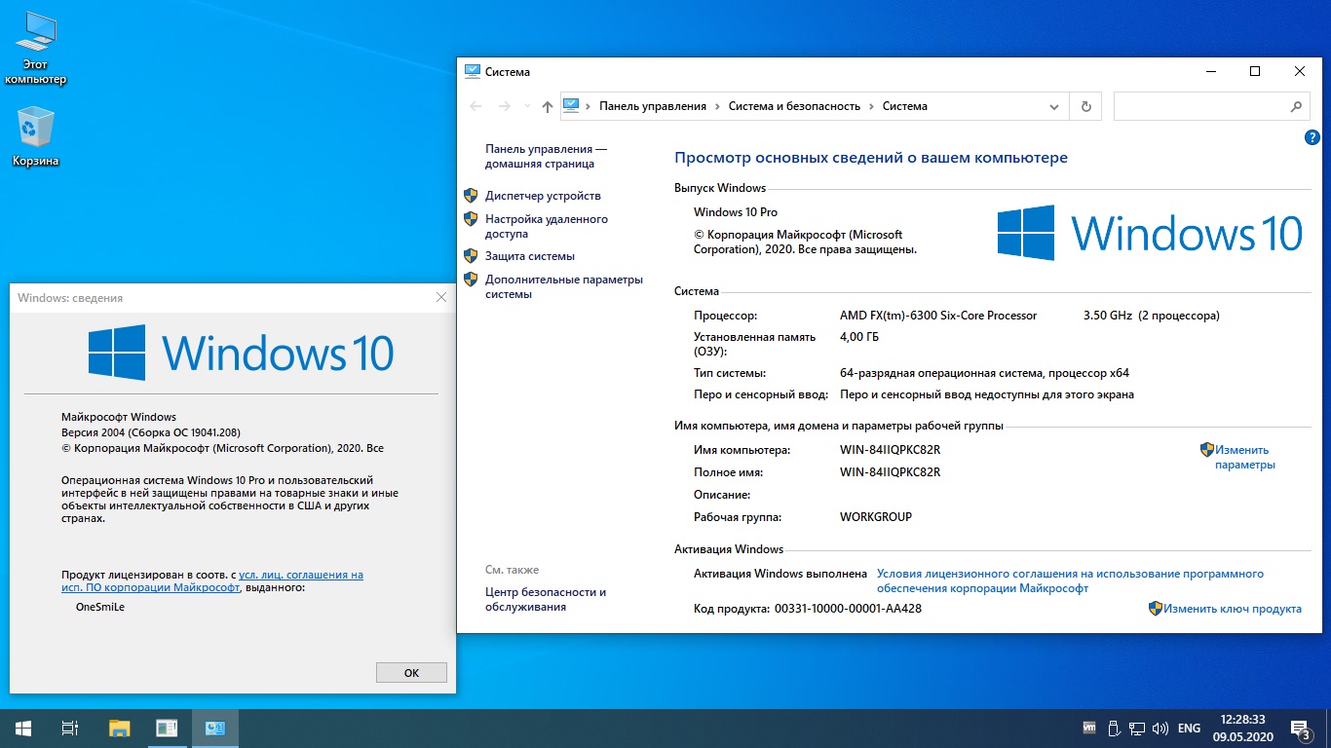Open recent locations dropdown arrow
1331x748 pixels.
click(527, 106)
